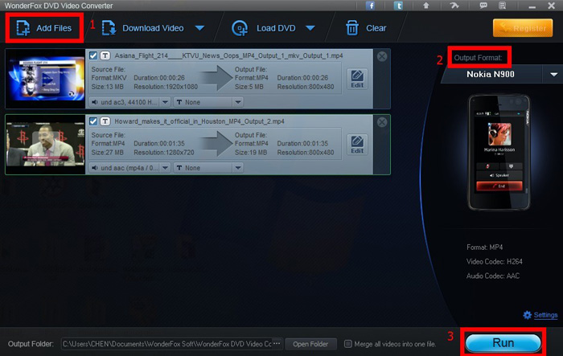Click the Nokia N900 phone image
The height and width of the screenshot is (356, 563).
[x=499, y=152]
